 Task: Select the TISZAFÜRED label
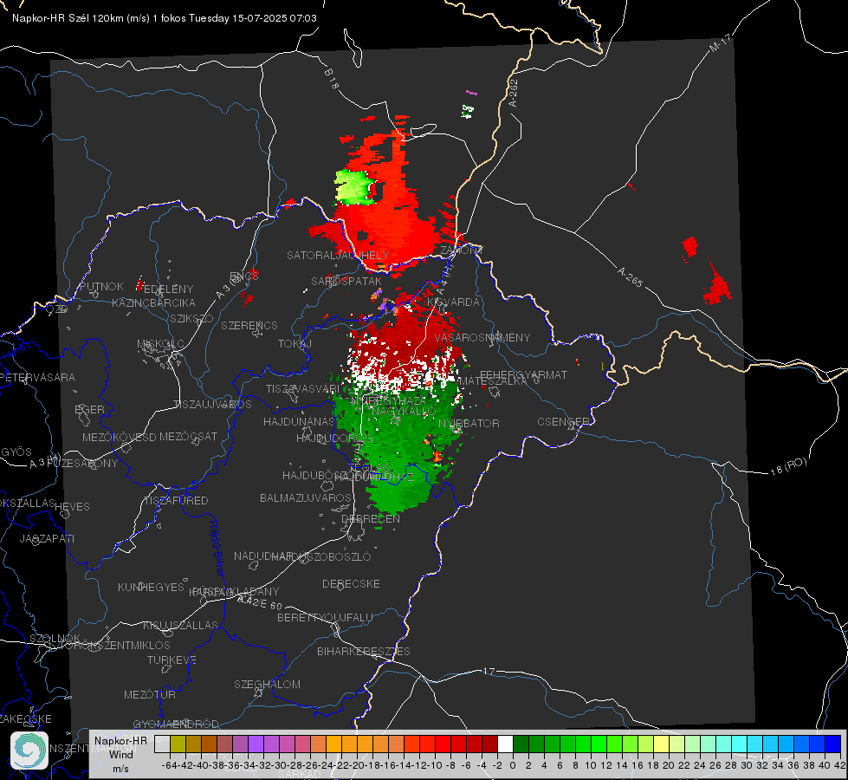[x=177, y=500]
